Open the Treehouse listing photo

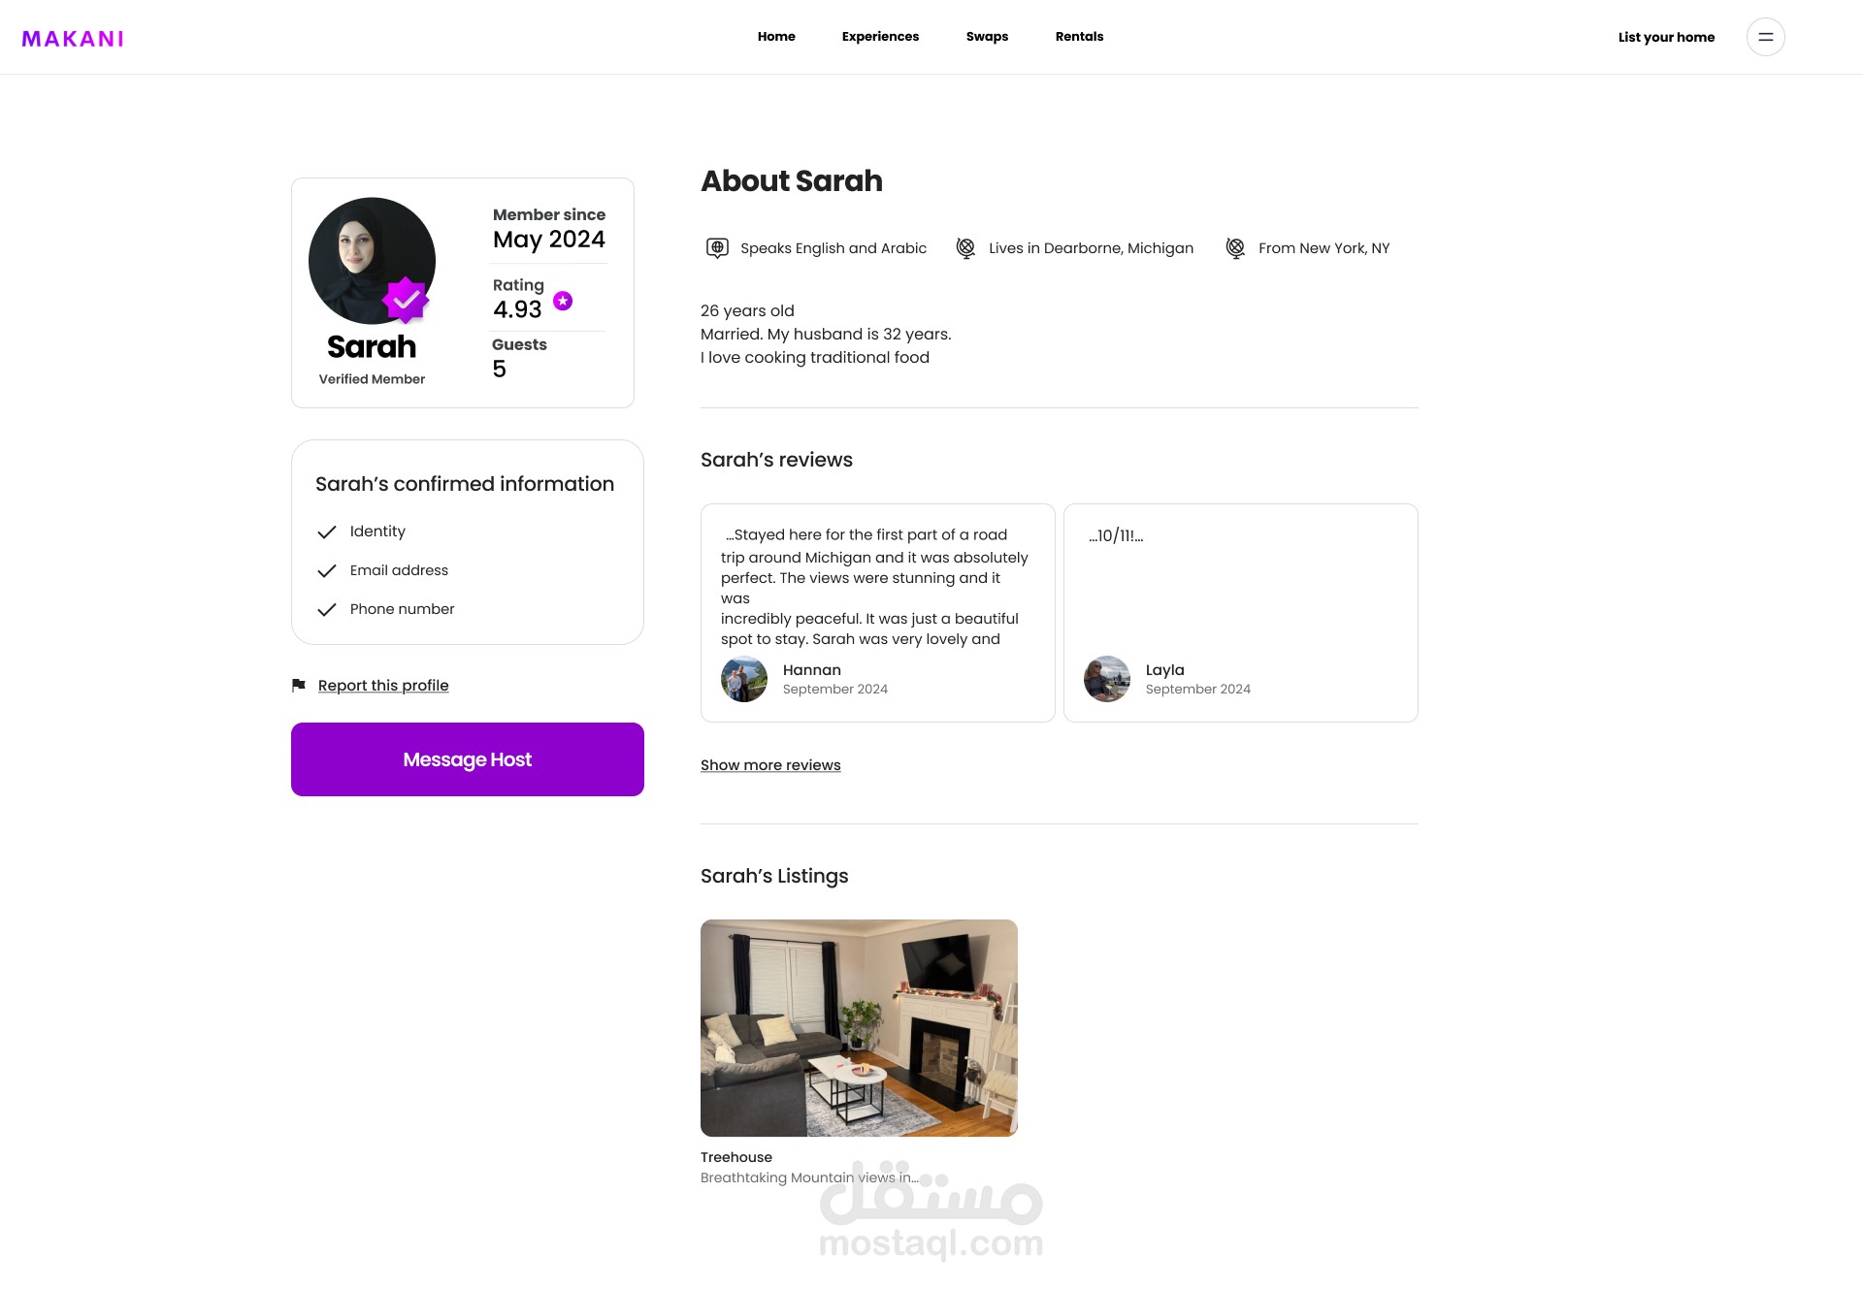(859, 1028)
